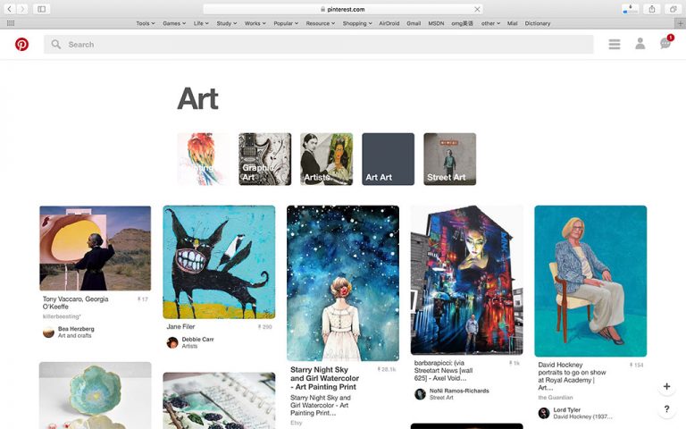Click NoNi Ramos-Richards name link

tap(459, 391)
